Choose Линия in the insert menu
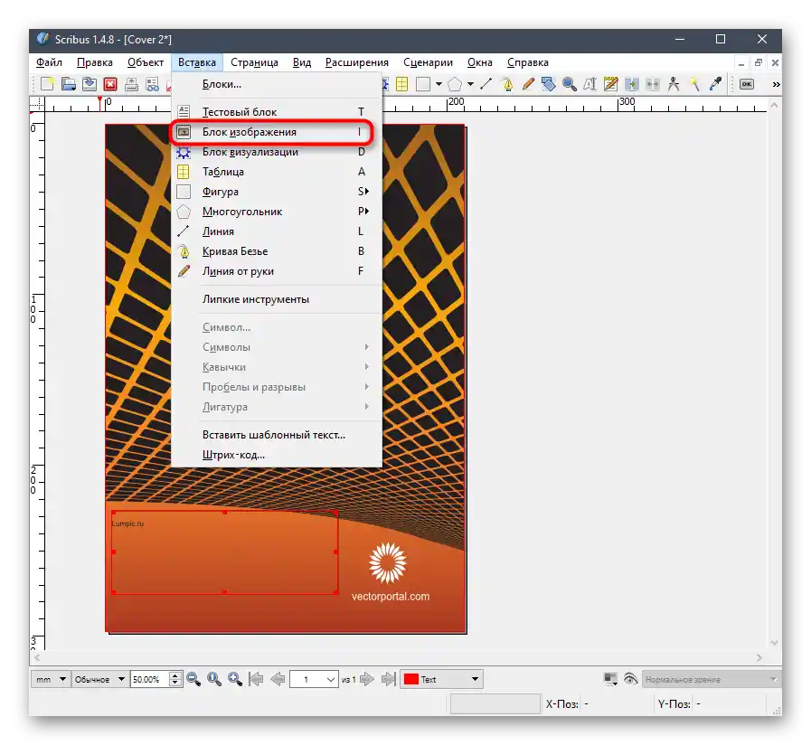 click(x=277, y=231)
